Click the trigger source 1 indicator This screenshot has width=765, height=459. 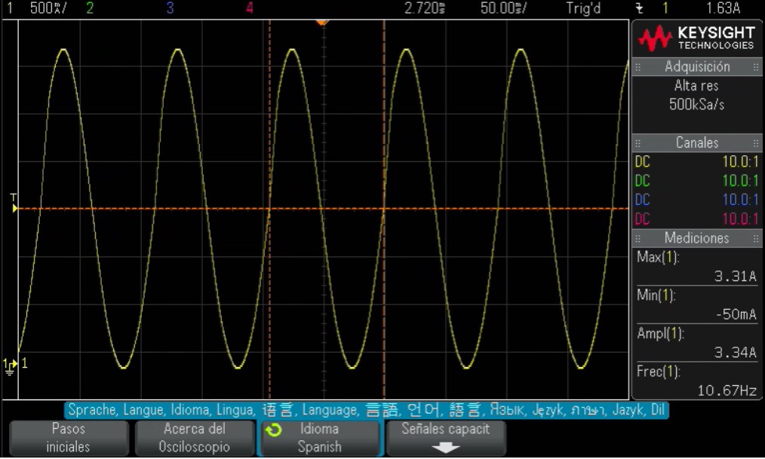pyautogui.click(x=665, y=8)
